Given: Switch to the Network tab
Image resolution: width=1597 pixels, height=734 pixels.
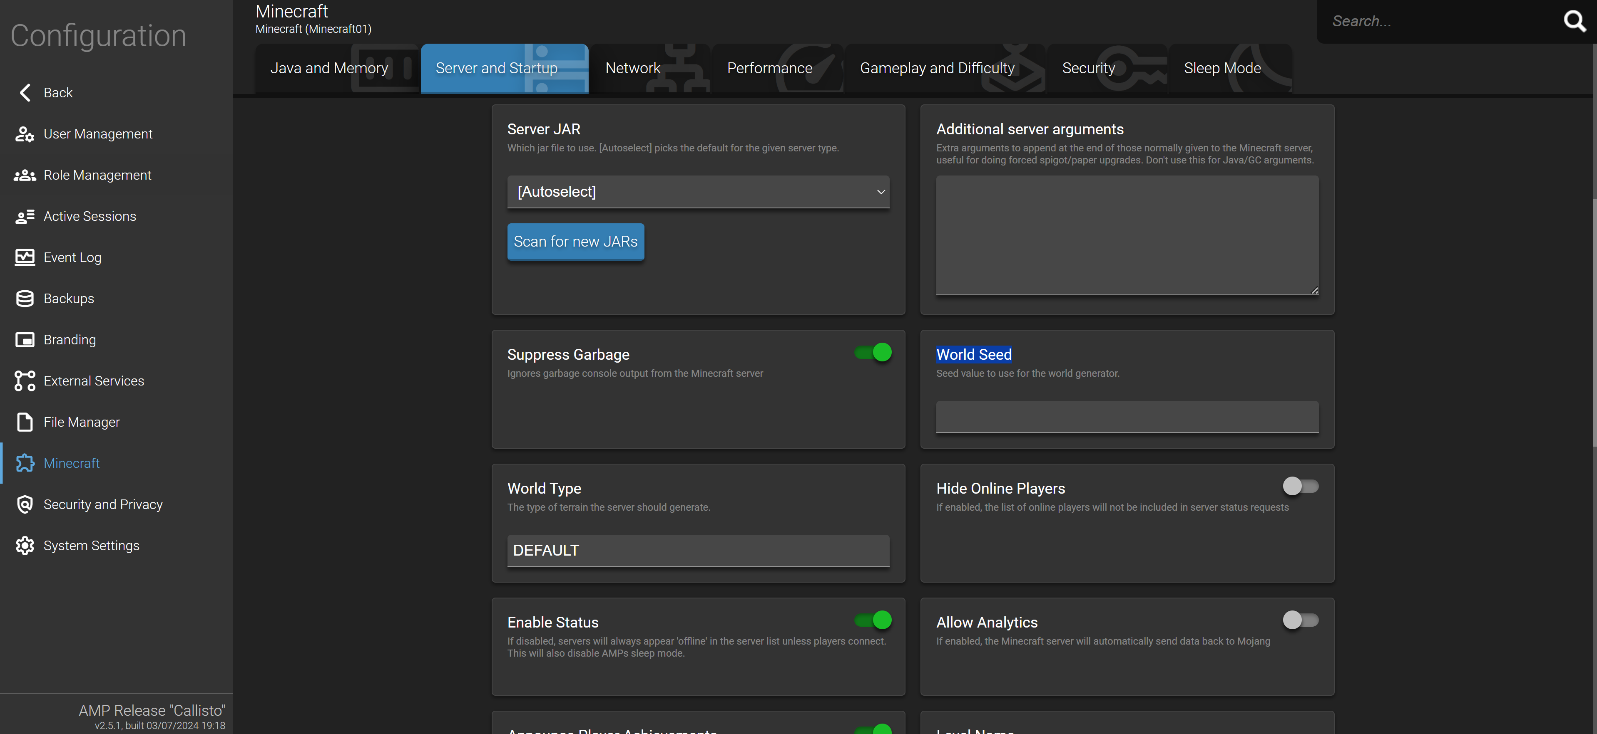Looking at the screenshot, I should pos(650,68).
